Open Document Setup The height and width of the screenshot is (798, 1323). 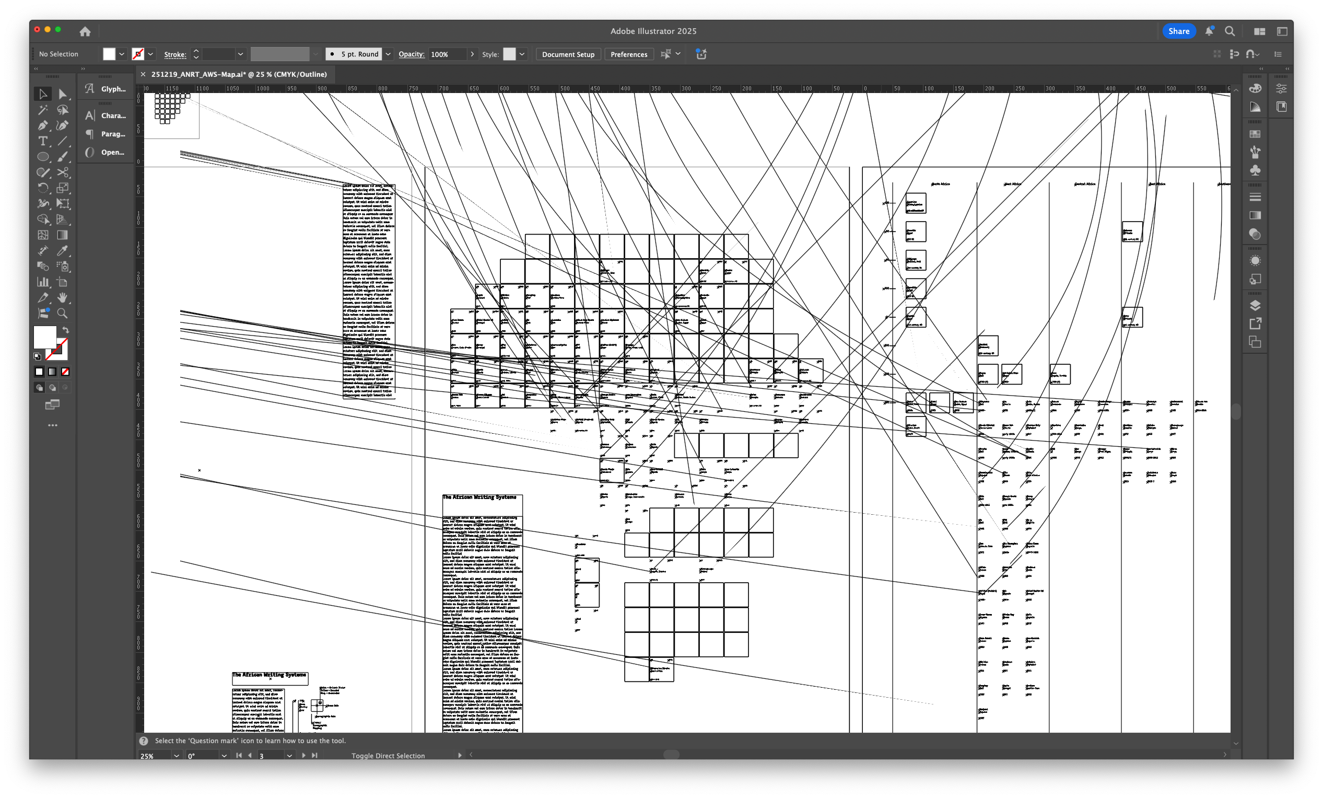568,54
